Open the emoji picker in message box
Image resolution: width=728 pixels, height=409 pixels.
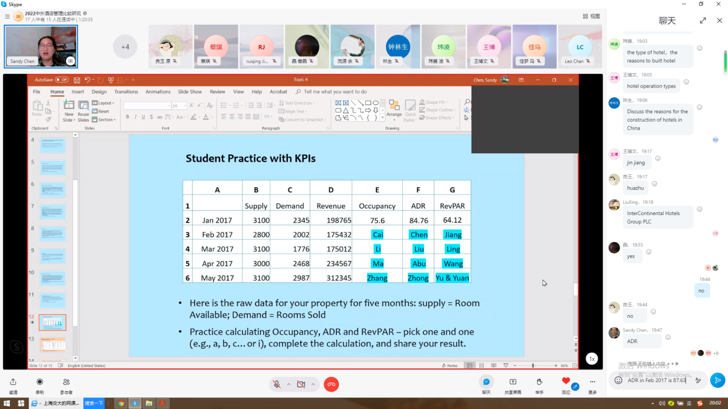click(618, 380)
